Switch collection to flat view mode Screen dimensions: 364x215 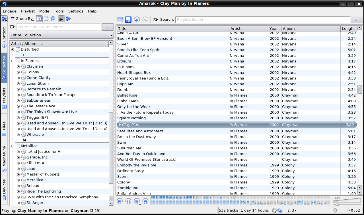[46, 19]
